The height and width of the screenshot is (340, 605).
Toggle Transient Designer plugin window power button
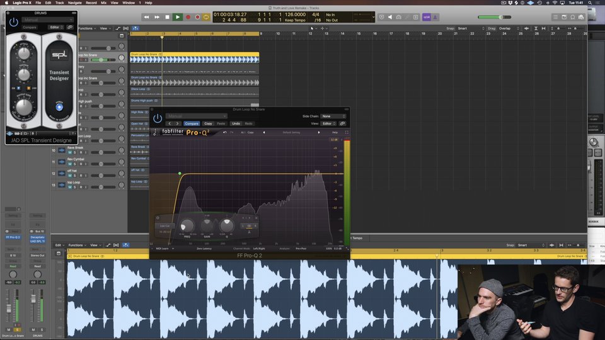(13, 23)
